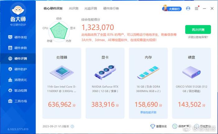Image resolution: width=218 pixels, height=134 pixels.
Task: Click the 11th Gen Intel Core i5 text
Action: [62, 89]
